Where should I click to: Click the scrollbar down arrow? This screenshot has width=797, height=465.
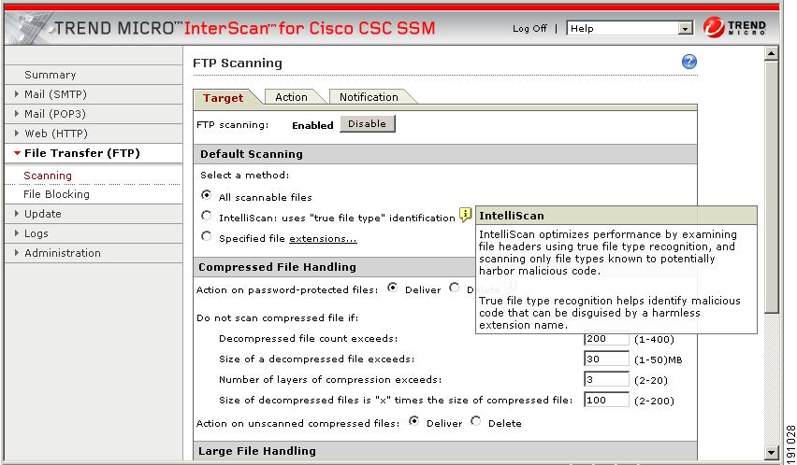771,452
